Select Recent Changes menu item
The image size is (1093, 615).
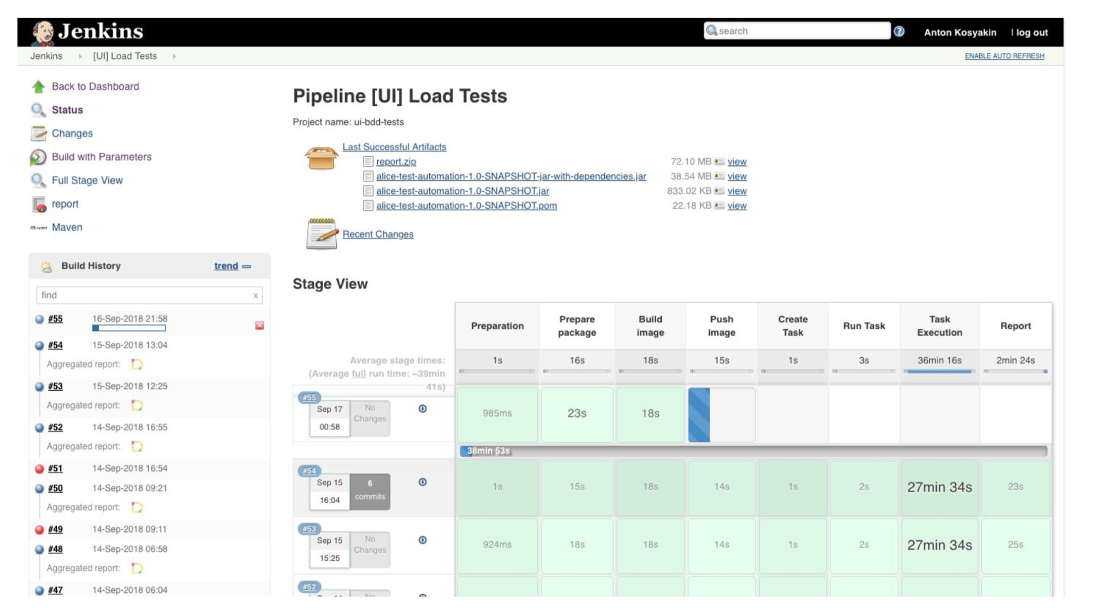[378, 234]
